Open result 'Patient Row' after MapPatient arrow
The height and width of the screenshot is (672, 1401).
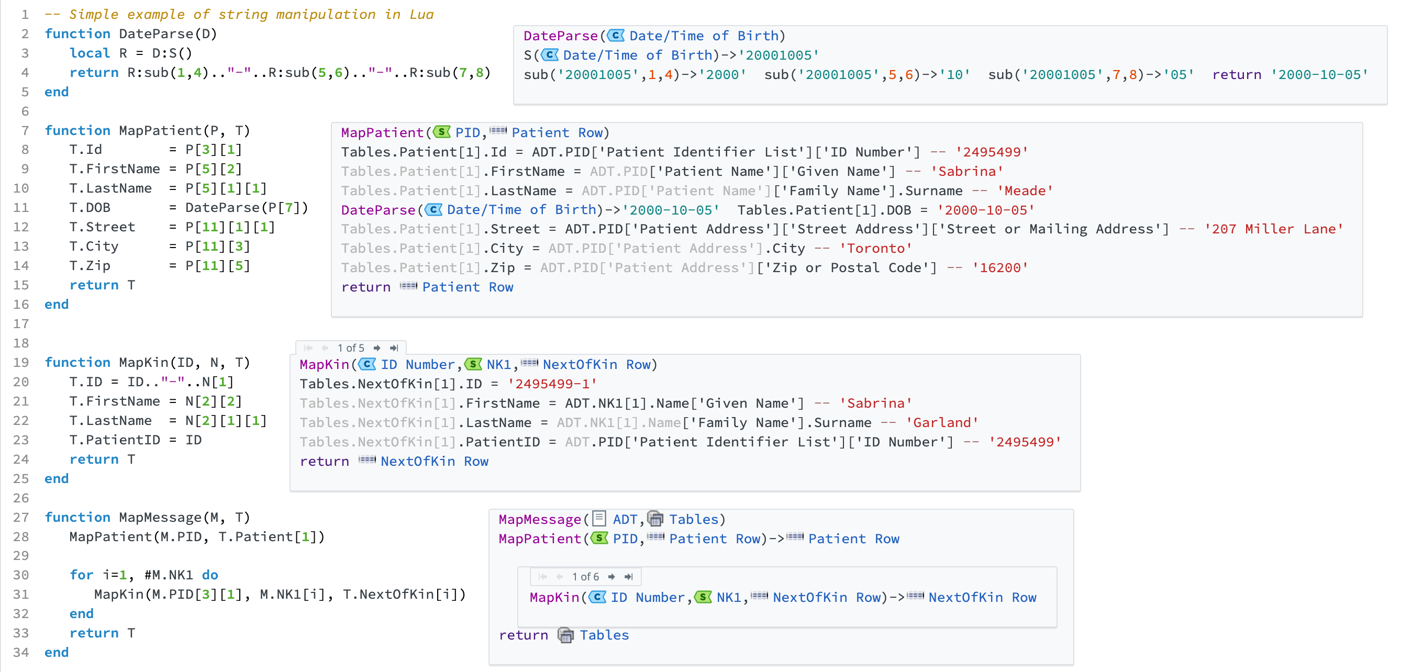853,539
